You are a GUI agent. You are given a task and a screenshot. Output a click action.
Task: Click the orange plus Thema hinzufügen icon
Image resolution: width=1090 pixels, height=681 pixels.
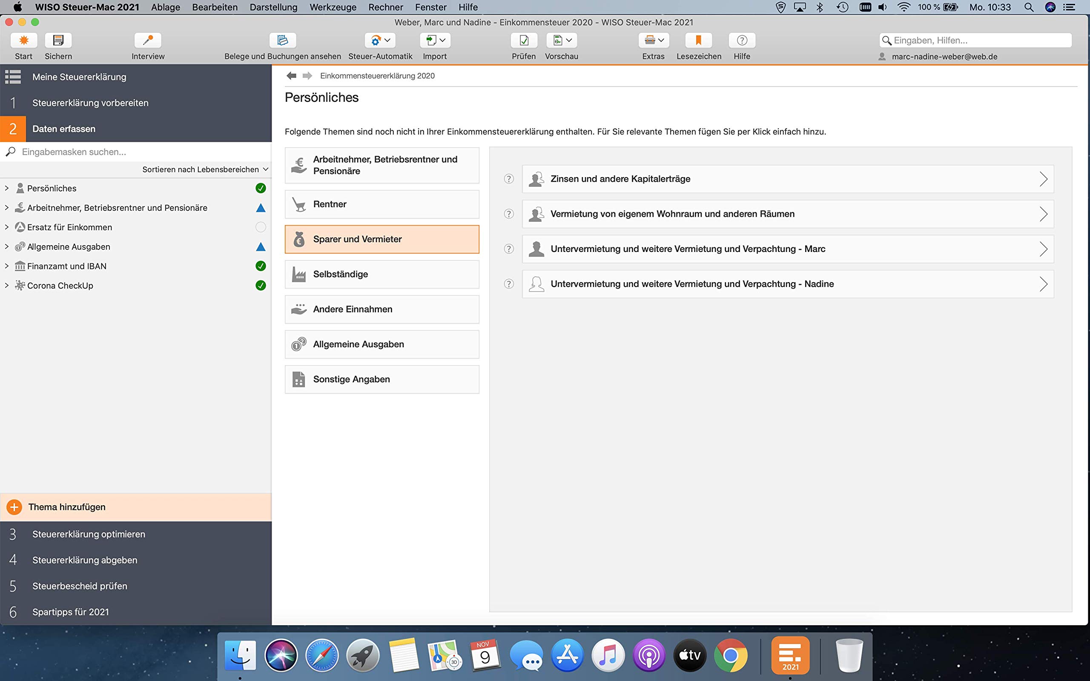[14, 507]
